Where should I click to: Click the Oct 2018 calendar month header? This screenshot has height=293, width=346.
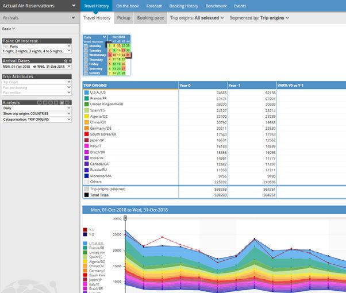[x=119, y=37]
